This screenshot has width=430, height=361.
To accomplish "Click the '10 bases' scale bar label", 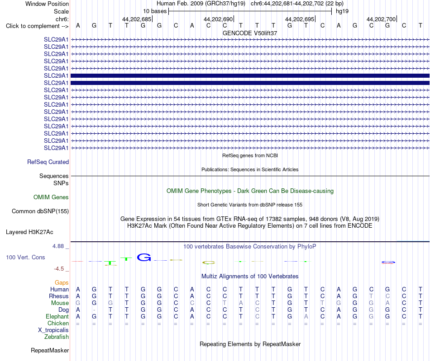I will tap(155, 11).
